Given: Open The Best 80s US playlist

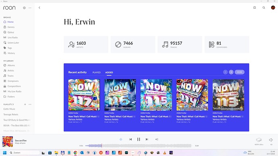Looking at the screenshot, I should point(17,125).
